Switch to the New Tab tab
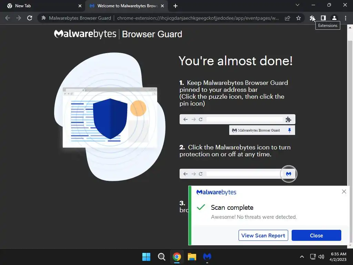353x265 pixels. coord(43,6)
